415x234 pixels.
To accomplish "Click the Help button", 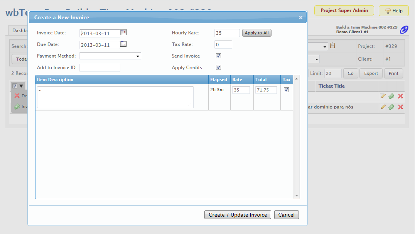I will (x=393, y=11).
